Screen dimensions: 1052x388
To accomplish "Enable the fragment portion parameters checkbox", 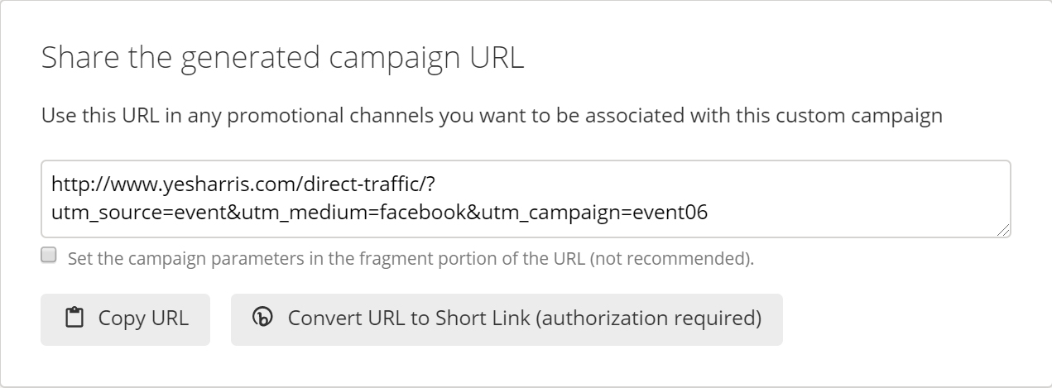I will click(50, 255).
